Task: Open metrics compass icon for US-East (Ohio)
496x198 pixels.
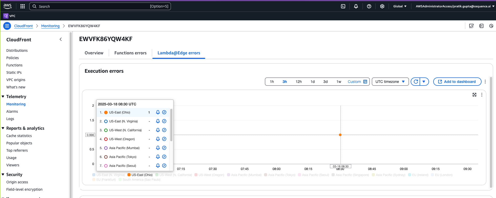Action: (164, 112)
